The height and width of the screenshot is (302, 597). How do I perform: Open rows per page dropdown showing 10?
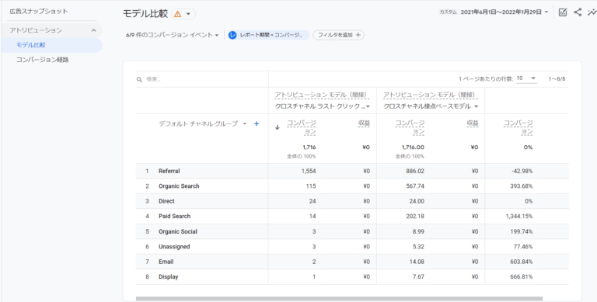[526, 78]
